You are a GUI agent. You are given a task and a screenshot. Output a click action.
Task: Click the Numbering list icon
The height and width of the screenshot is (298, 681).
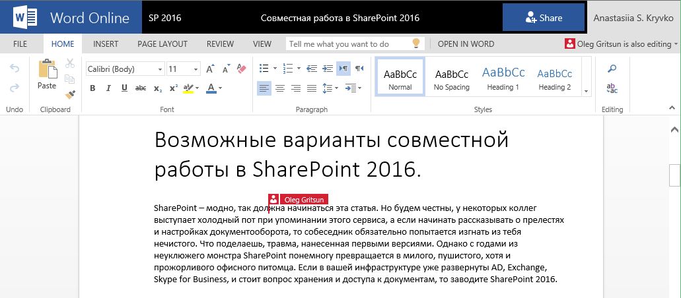(x=287, y=69)
